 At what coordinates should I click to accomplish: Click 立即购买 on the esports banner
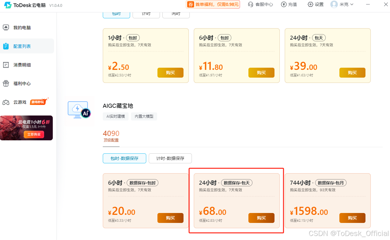(x=34, y=134)
